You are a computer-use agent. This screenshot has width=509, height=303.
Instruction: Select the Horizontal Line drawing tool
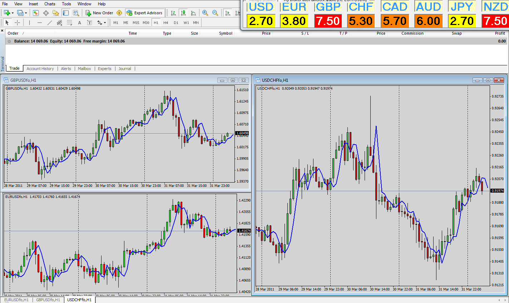[x=40, y=23]
